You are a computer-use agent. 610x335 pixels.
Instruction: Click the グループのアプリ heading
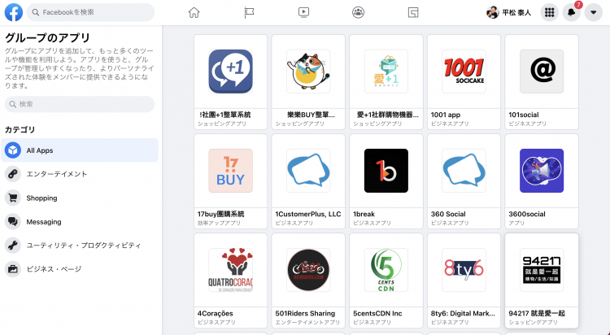pyautogui.click(x=47, y=37)
